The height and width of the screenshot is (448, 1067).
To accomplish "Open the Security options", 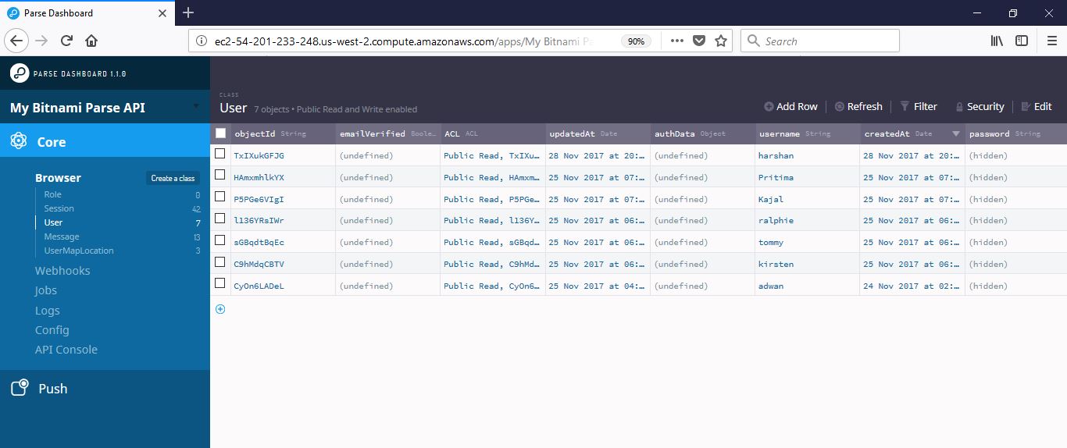I will click(980, 106).
